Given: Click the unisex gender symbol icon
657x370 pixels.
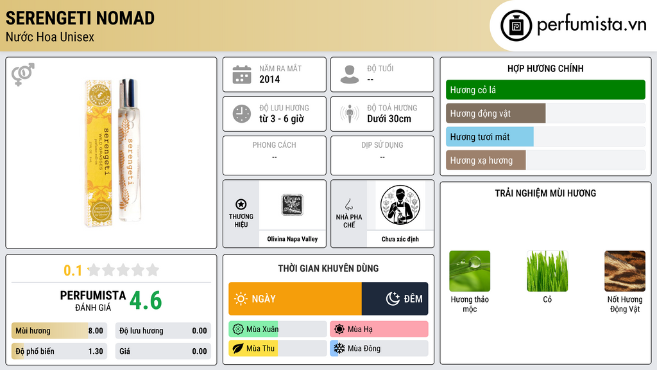Looking at the screenshot, I should (x=23, y=75).
